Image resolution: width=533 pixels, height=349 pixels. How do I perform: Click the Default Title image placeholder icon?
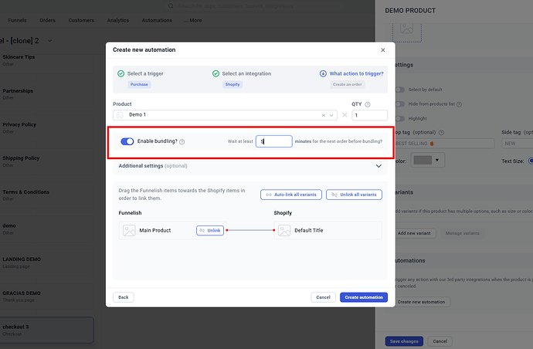pos(284,230)
